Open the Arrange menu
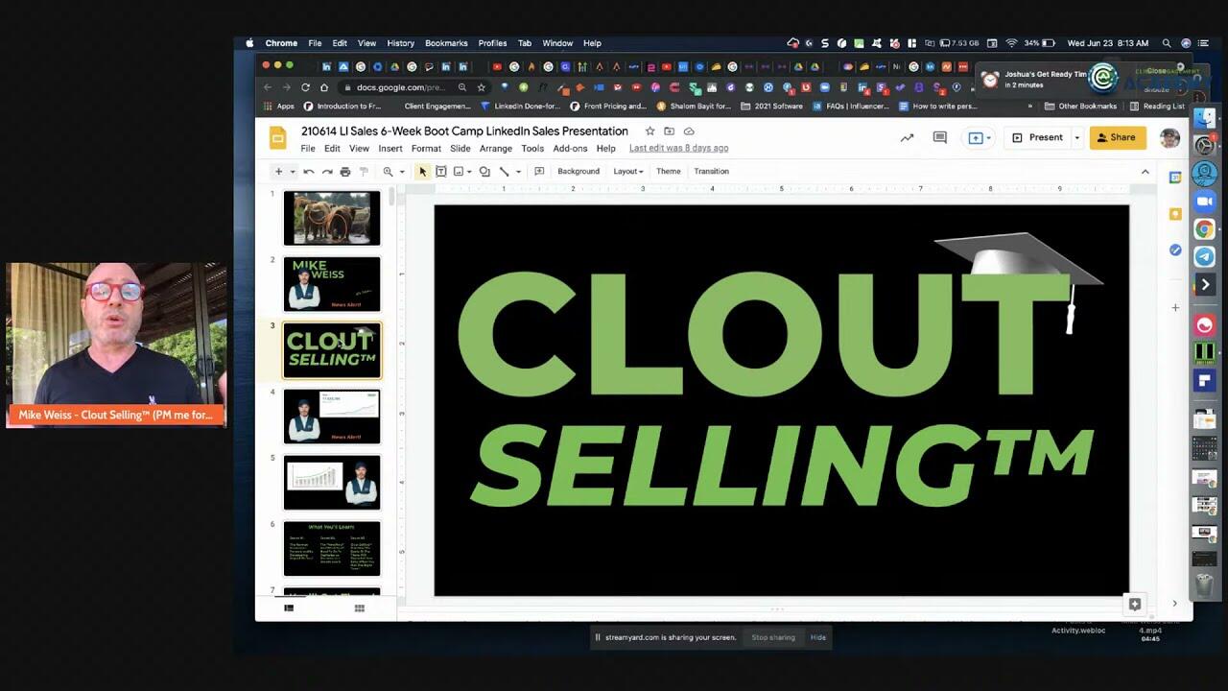 496,149
